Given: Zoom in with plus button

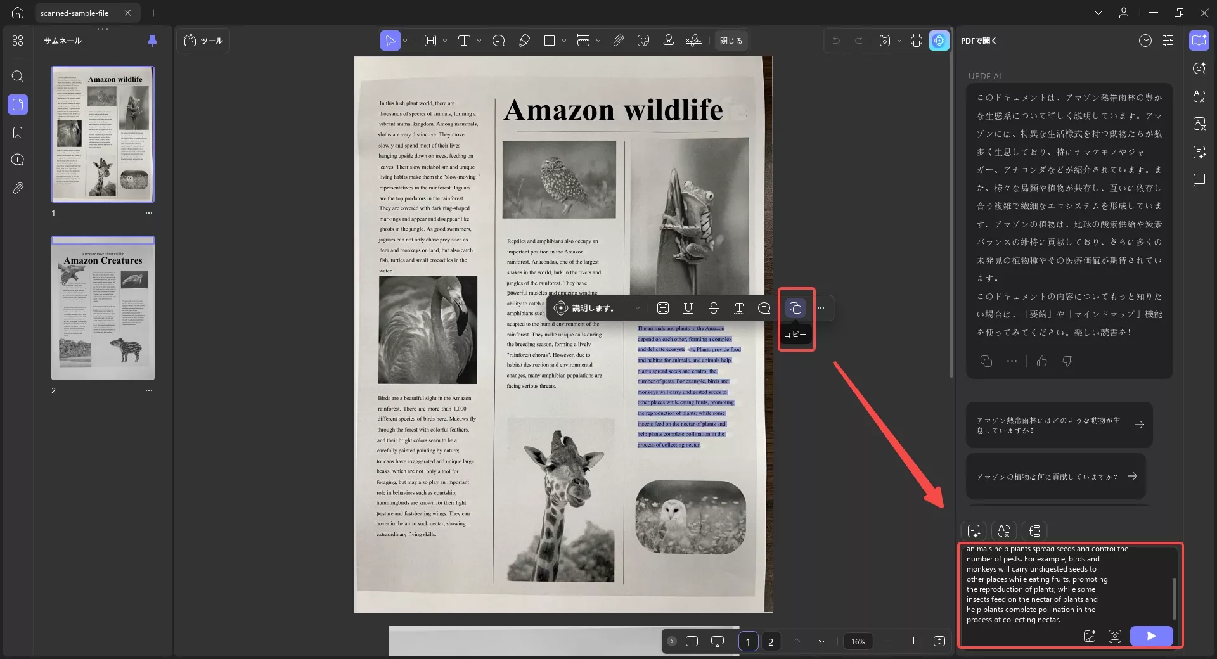Looking at the screenshot, I should tap(913, 641).
